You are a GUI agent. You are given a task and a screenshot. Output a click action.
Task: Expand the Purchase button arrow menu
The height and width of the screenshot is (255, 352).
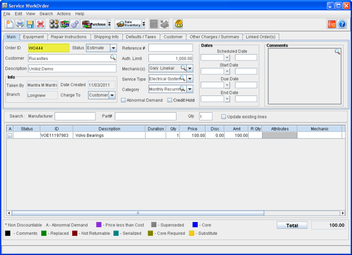[x=109, y=24]
